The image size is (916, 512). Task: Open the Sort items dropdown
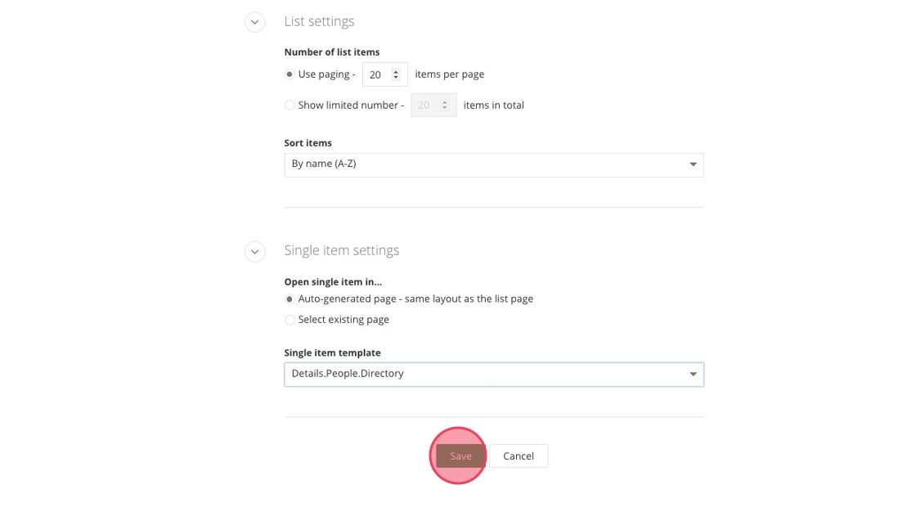pos(493,164)
